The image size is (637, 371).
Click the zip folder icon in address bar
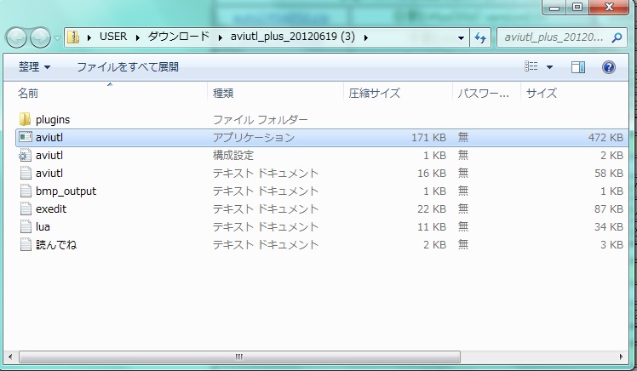coord(73,37)
